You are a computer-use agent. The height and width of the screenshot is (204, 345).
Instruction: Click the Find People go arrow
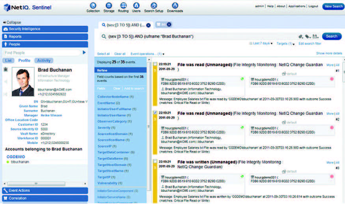point(84,52)
